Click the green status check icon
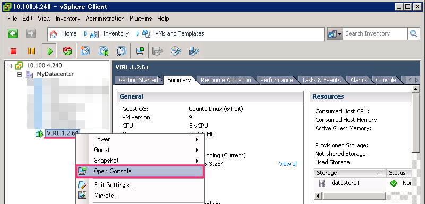This screenshot has height=204, width=425. [394, 183]
